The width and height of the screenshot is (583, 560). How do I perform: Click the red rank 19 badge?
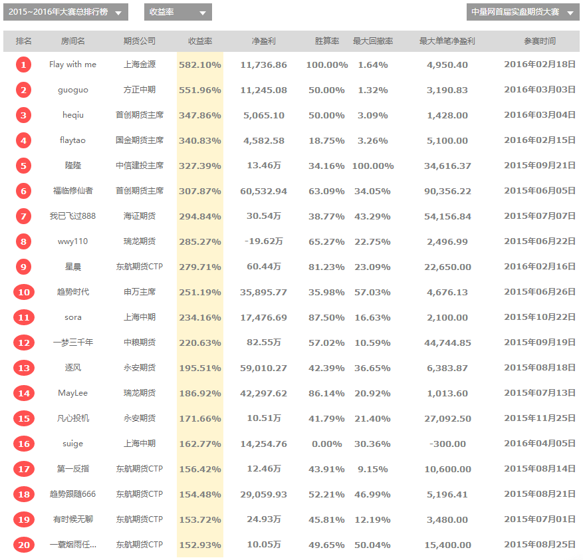[24, 520]
